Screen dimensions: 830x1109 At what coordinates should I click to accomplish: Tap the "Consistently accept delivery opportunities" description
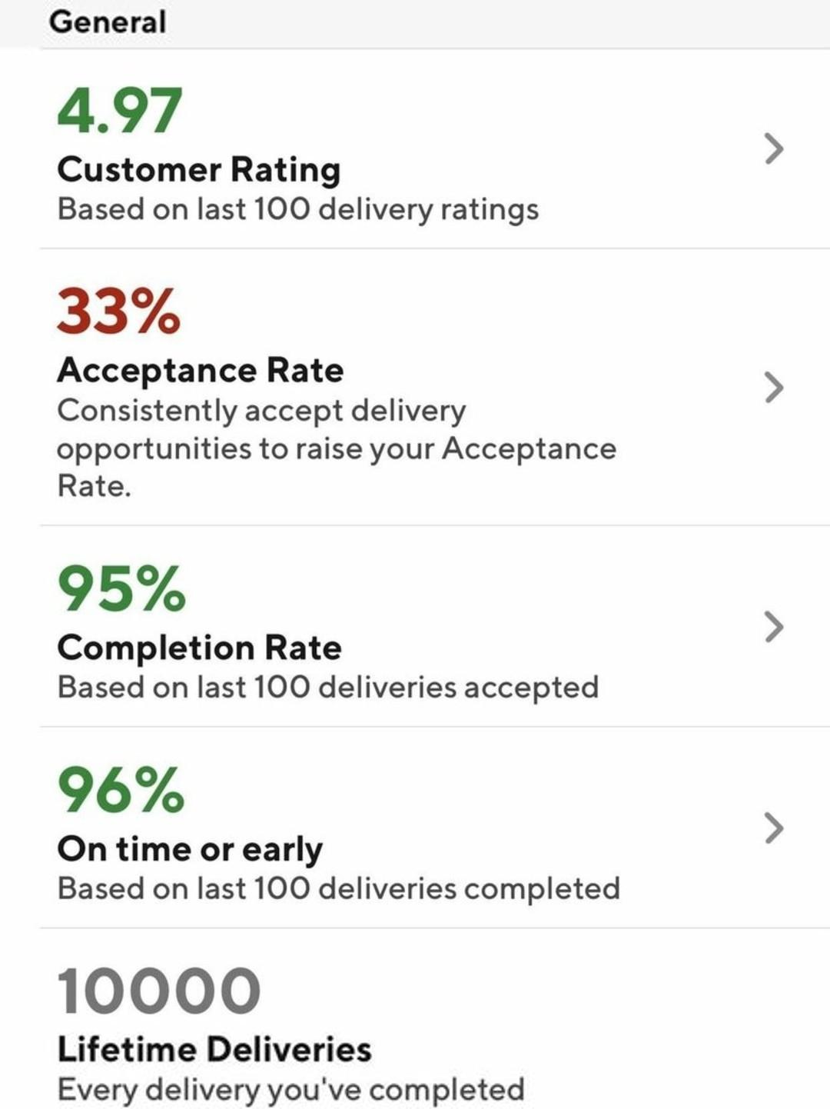click(337, 448)
